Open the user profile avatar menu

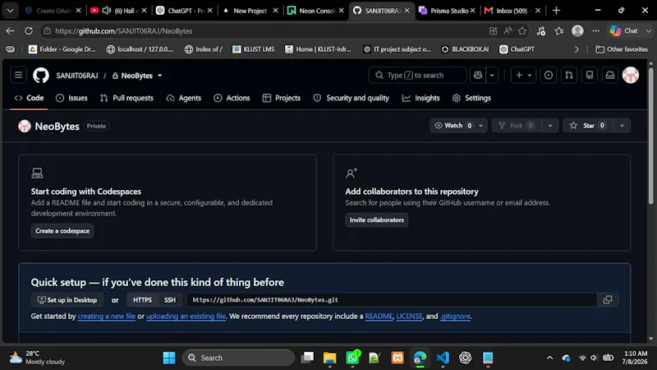pos(630,75)
